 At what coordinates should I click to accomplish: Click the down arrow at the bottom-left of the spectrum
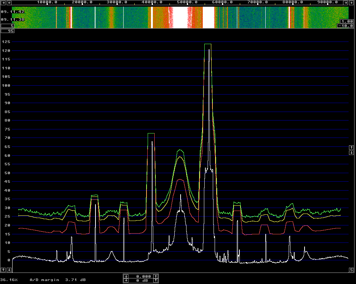coord(9,270)
